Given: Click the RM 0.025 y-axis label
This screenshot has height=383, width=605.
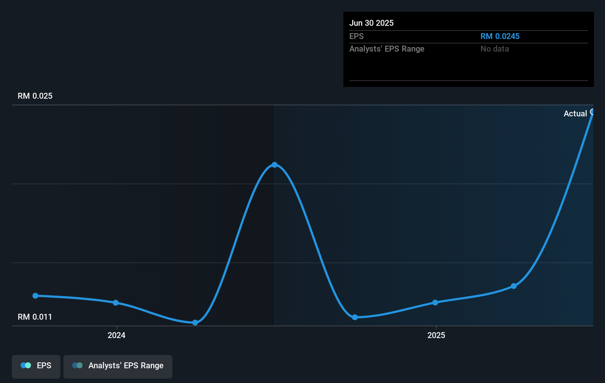Looking at the screenshot, I should coord(35,96).
